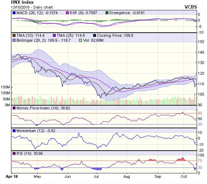This screenshot has width=207, height=184.
Task: Click the Oct label on time axis
Action: coord(185,176)
